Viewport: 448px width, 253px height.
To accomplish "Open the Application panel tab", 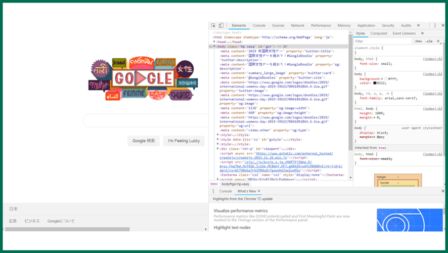I will (366, 25).
